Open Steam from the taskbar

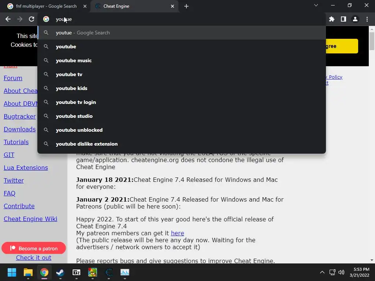pos(60,272)
